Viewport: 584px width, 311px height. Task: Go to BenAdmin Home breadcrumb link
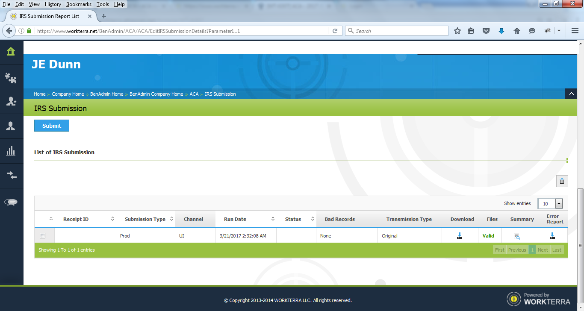[x=106, y=94]
